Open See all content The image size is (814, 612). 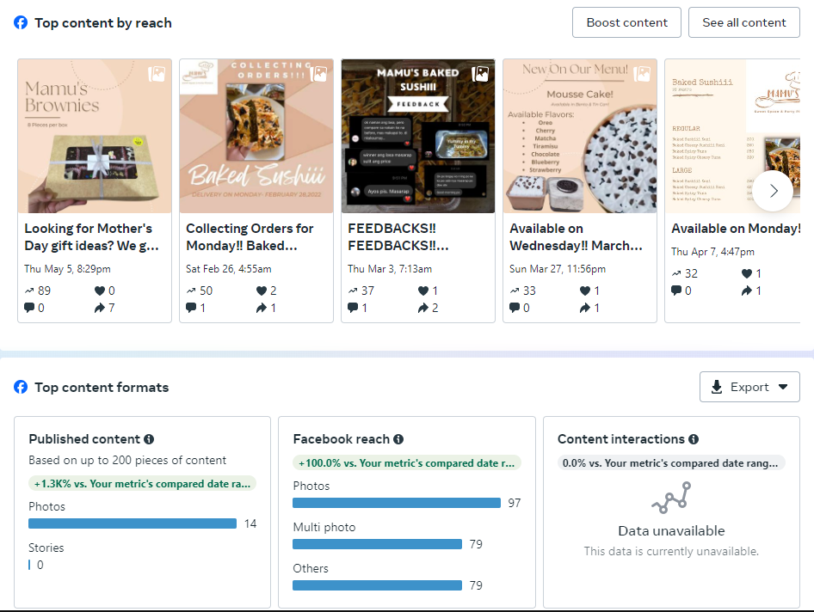pyautogui.click(x=744, y=22)
